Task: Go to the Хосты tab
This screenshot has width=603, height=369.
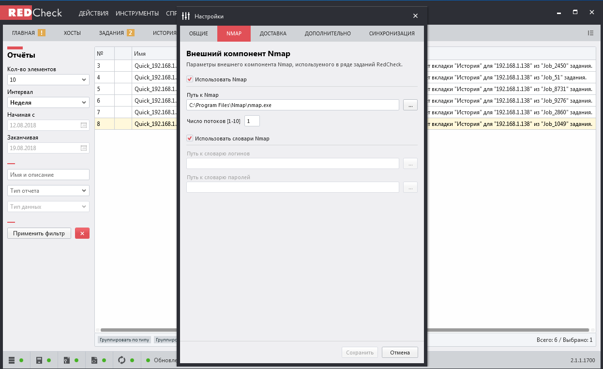Action: 72,33
